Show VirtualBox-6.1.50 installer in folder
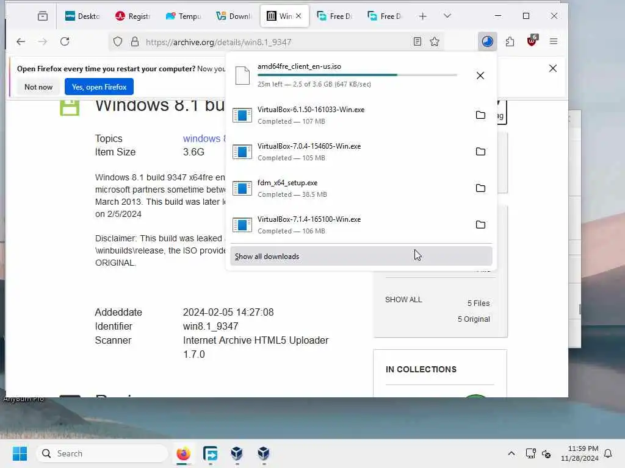Viewport: 625px width, 468px height. tap(481, 115)
